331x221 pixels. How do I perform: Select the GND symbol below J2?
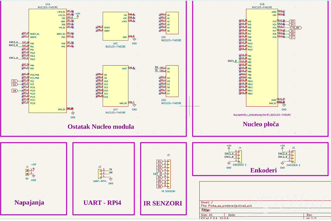pyautogui.click(x=111, y=181)
